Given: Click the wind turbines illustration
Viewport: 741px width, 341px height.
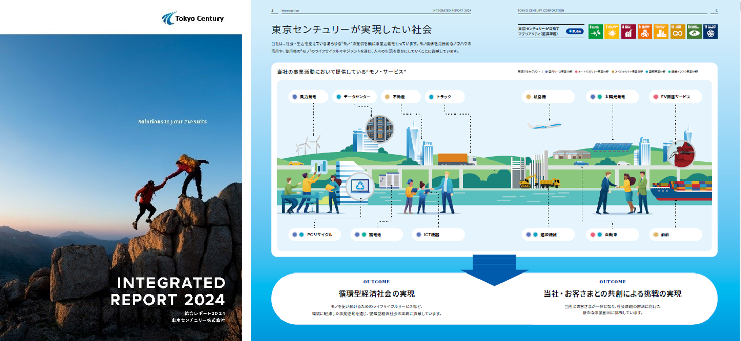Looking at the screenshot, I should coord(308,144).
